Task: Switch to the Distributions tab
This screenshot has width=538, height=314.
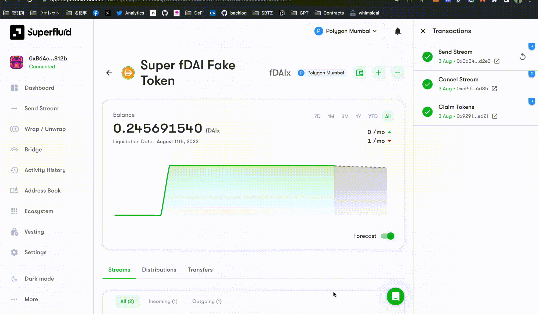Action: point(159,270)
